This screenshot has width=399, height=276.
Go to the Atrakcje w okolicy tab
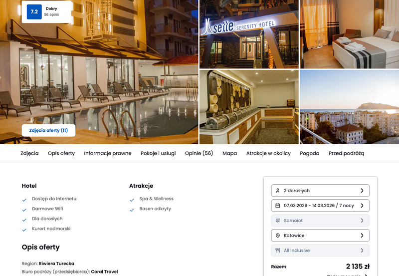(268, 153)
